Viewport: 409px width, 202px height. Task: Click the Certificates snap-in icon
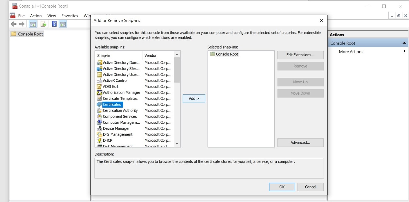(99, 105)
